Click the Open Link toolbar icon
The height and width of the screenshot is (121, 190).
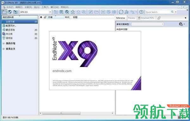pyautogui.click(x=91, y=12)
